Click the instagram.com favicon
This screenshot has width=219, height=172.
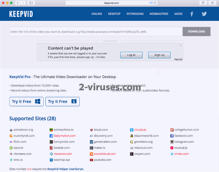172,141
